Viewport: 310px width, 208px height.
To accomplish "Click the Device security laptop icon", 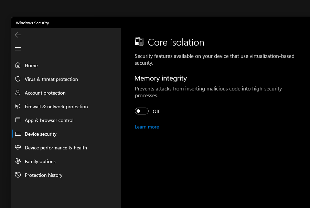I will [18, 134].
